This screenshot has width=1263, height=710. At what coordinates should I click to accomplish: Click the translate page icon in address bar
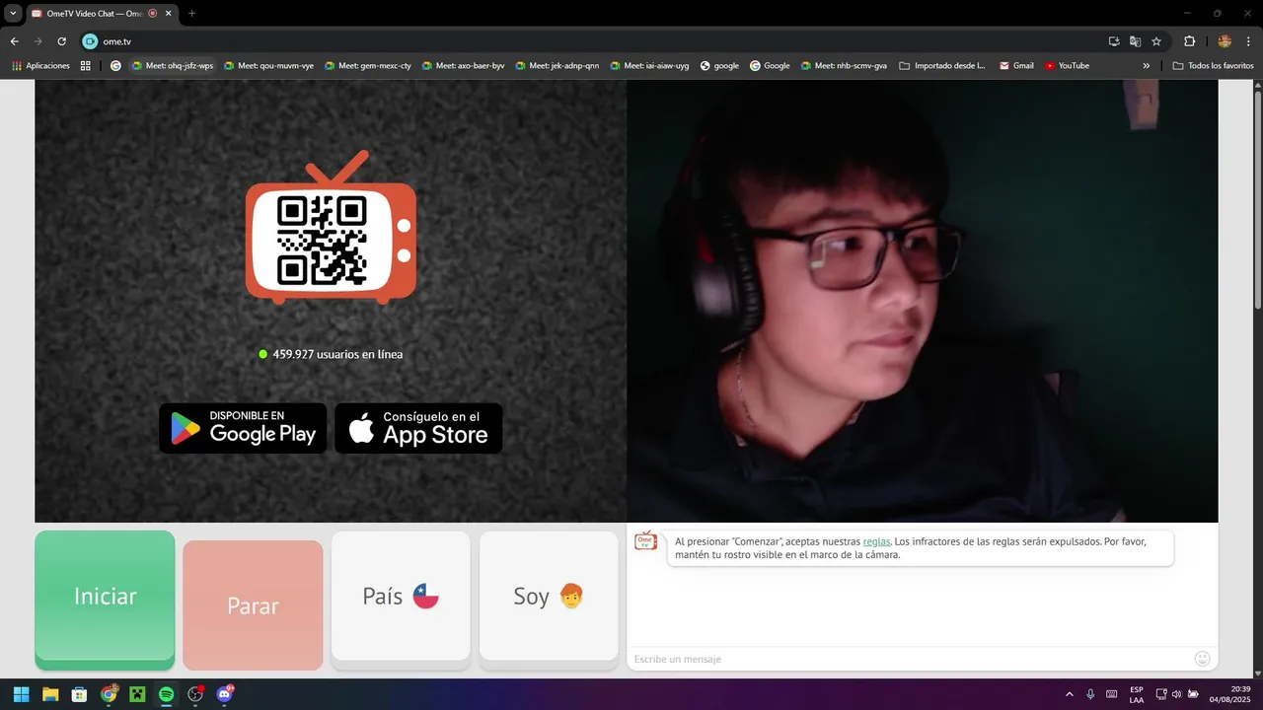pos(1135,41)
